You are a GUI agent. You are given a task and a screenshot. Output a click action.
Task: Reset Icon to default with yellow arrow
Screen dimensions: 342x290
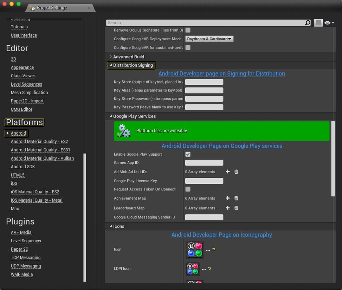[214, 249]
